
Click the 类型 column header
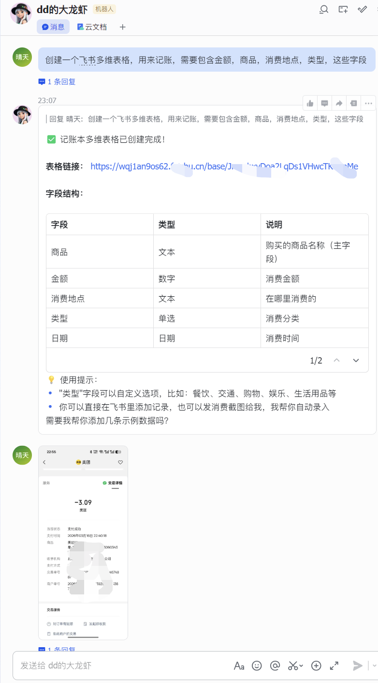click(207, 225)
